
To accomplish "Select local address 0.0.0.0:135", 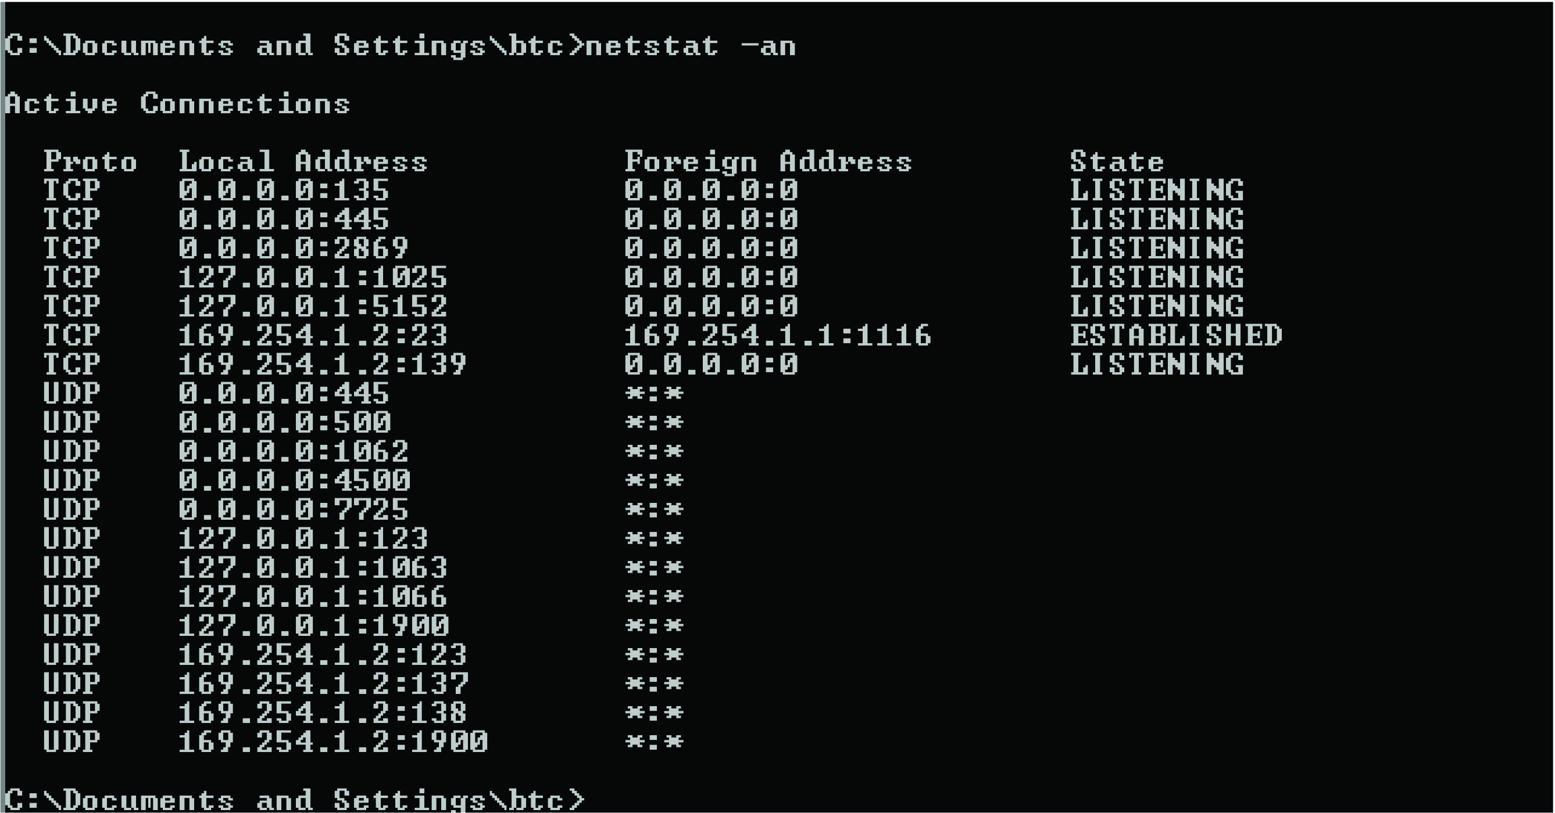I will (284, 190).
